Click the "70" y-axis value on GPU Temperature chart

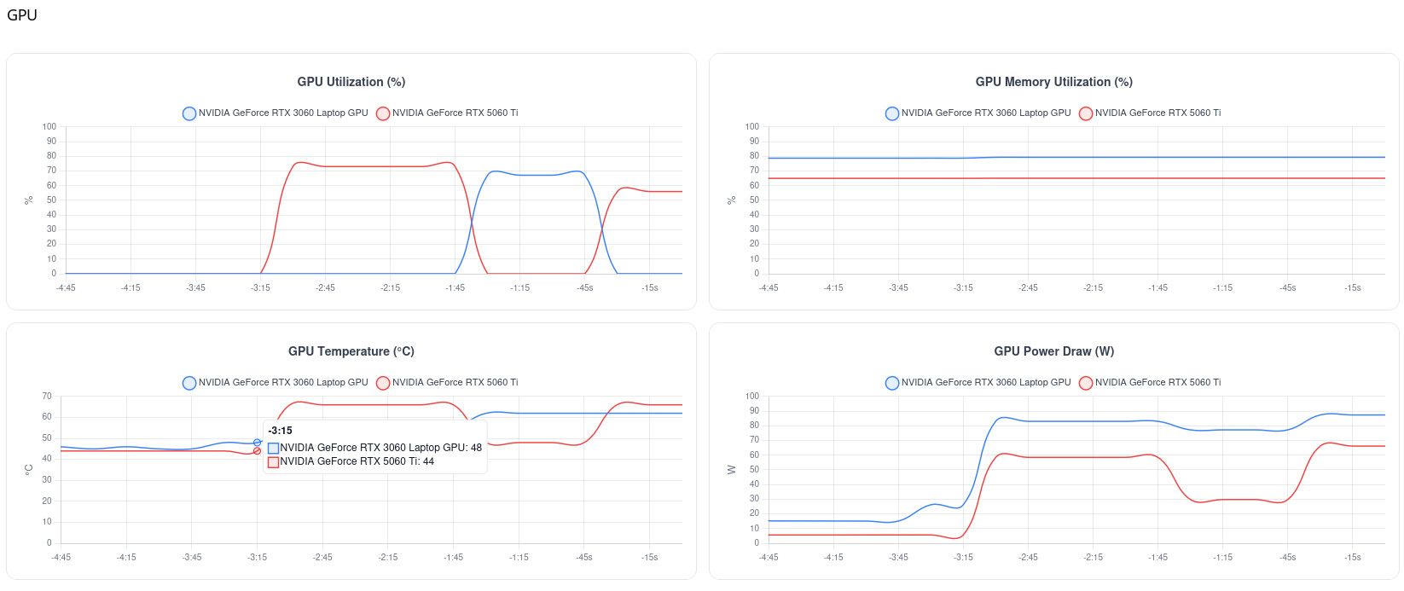tap(47, 397)
